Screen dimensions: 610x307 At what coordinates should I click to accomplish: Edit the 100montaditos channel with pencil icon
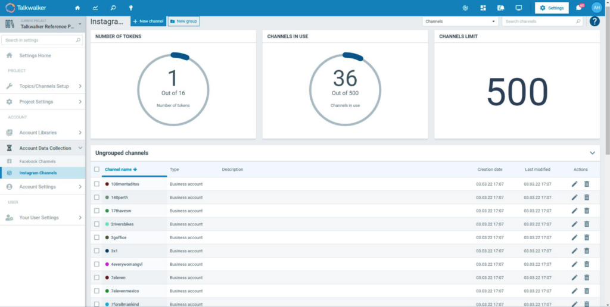[575, 184]
